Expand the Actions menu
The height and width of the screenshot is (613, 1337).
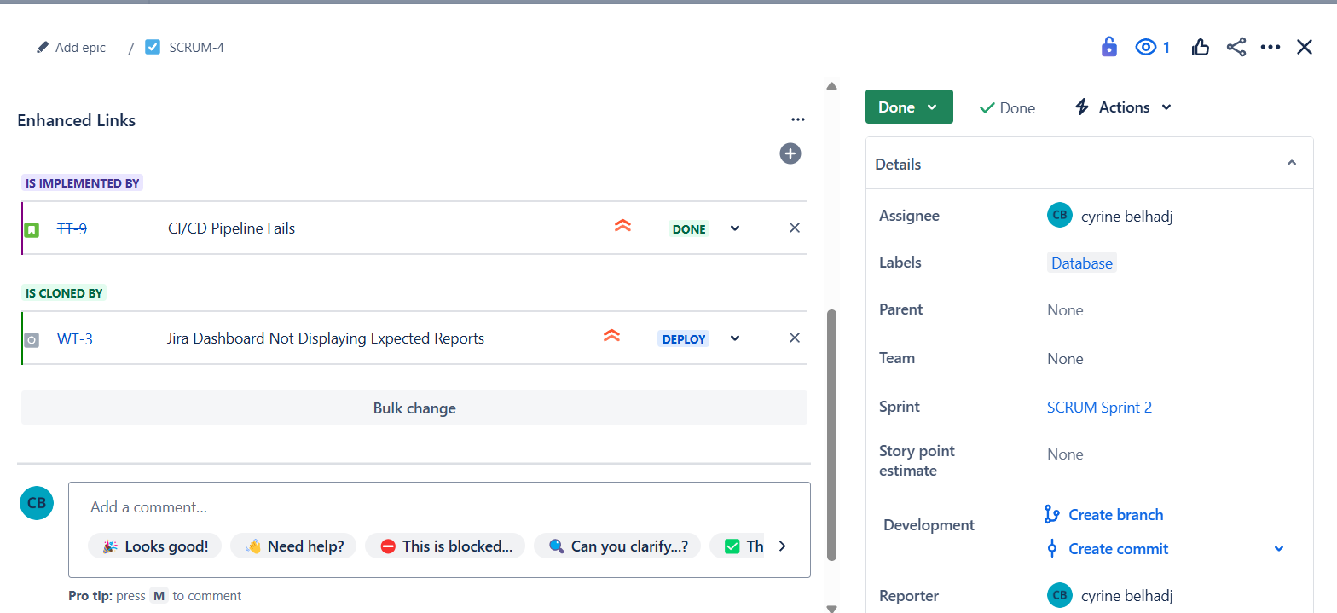point(1123,107)
